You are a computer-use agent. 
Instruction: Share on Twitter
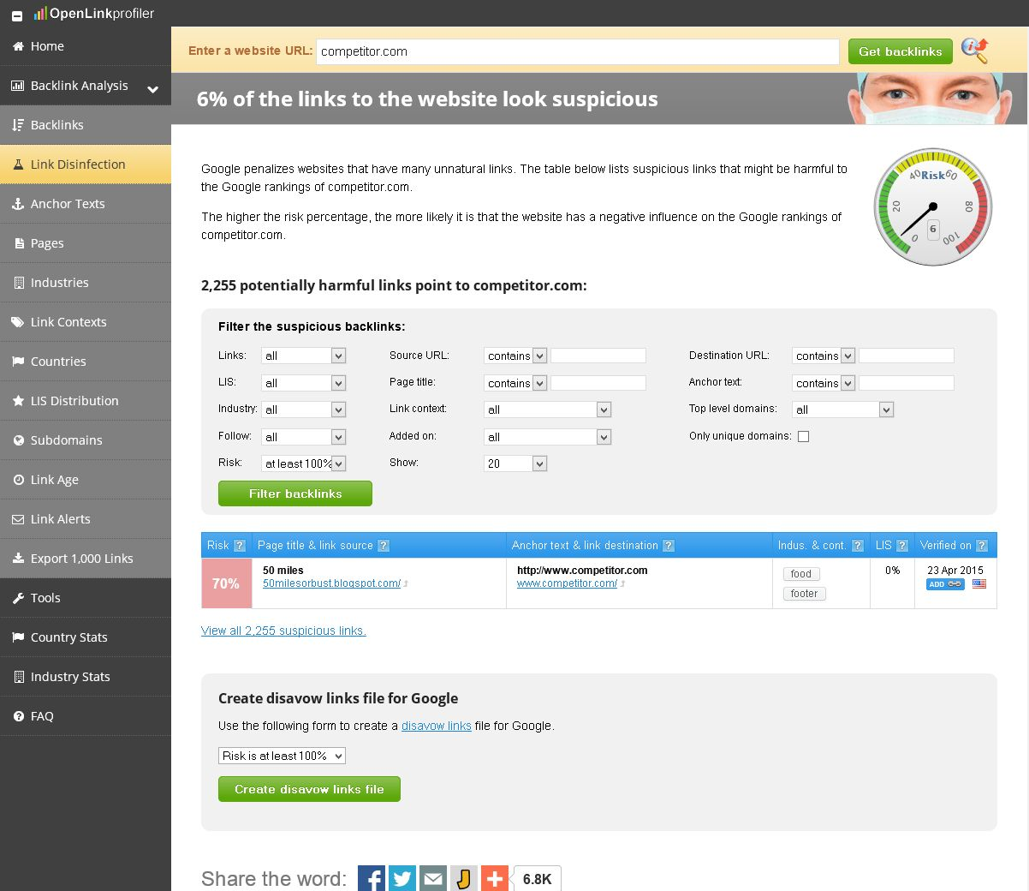[402, 878]
